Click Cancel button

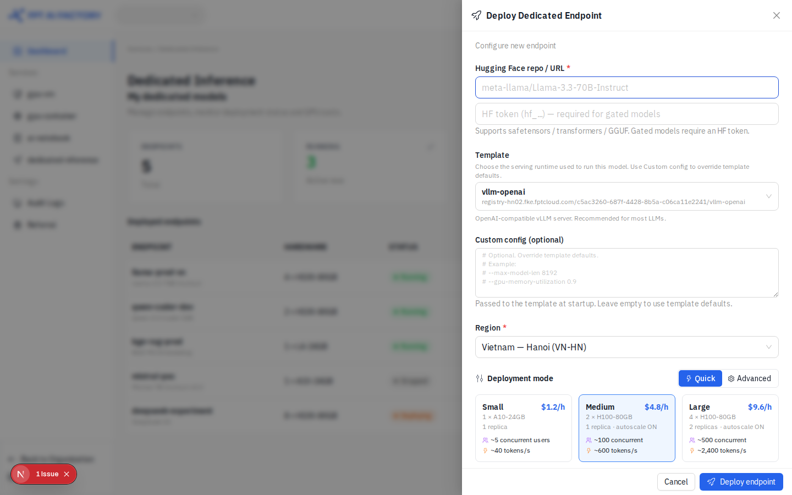(676, 482)
